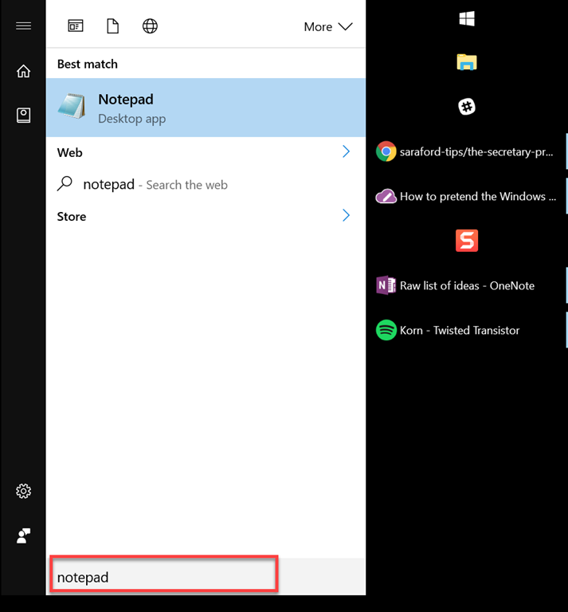Open the Snagit app icon

pos(467,241)
